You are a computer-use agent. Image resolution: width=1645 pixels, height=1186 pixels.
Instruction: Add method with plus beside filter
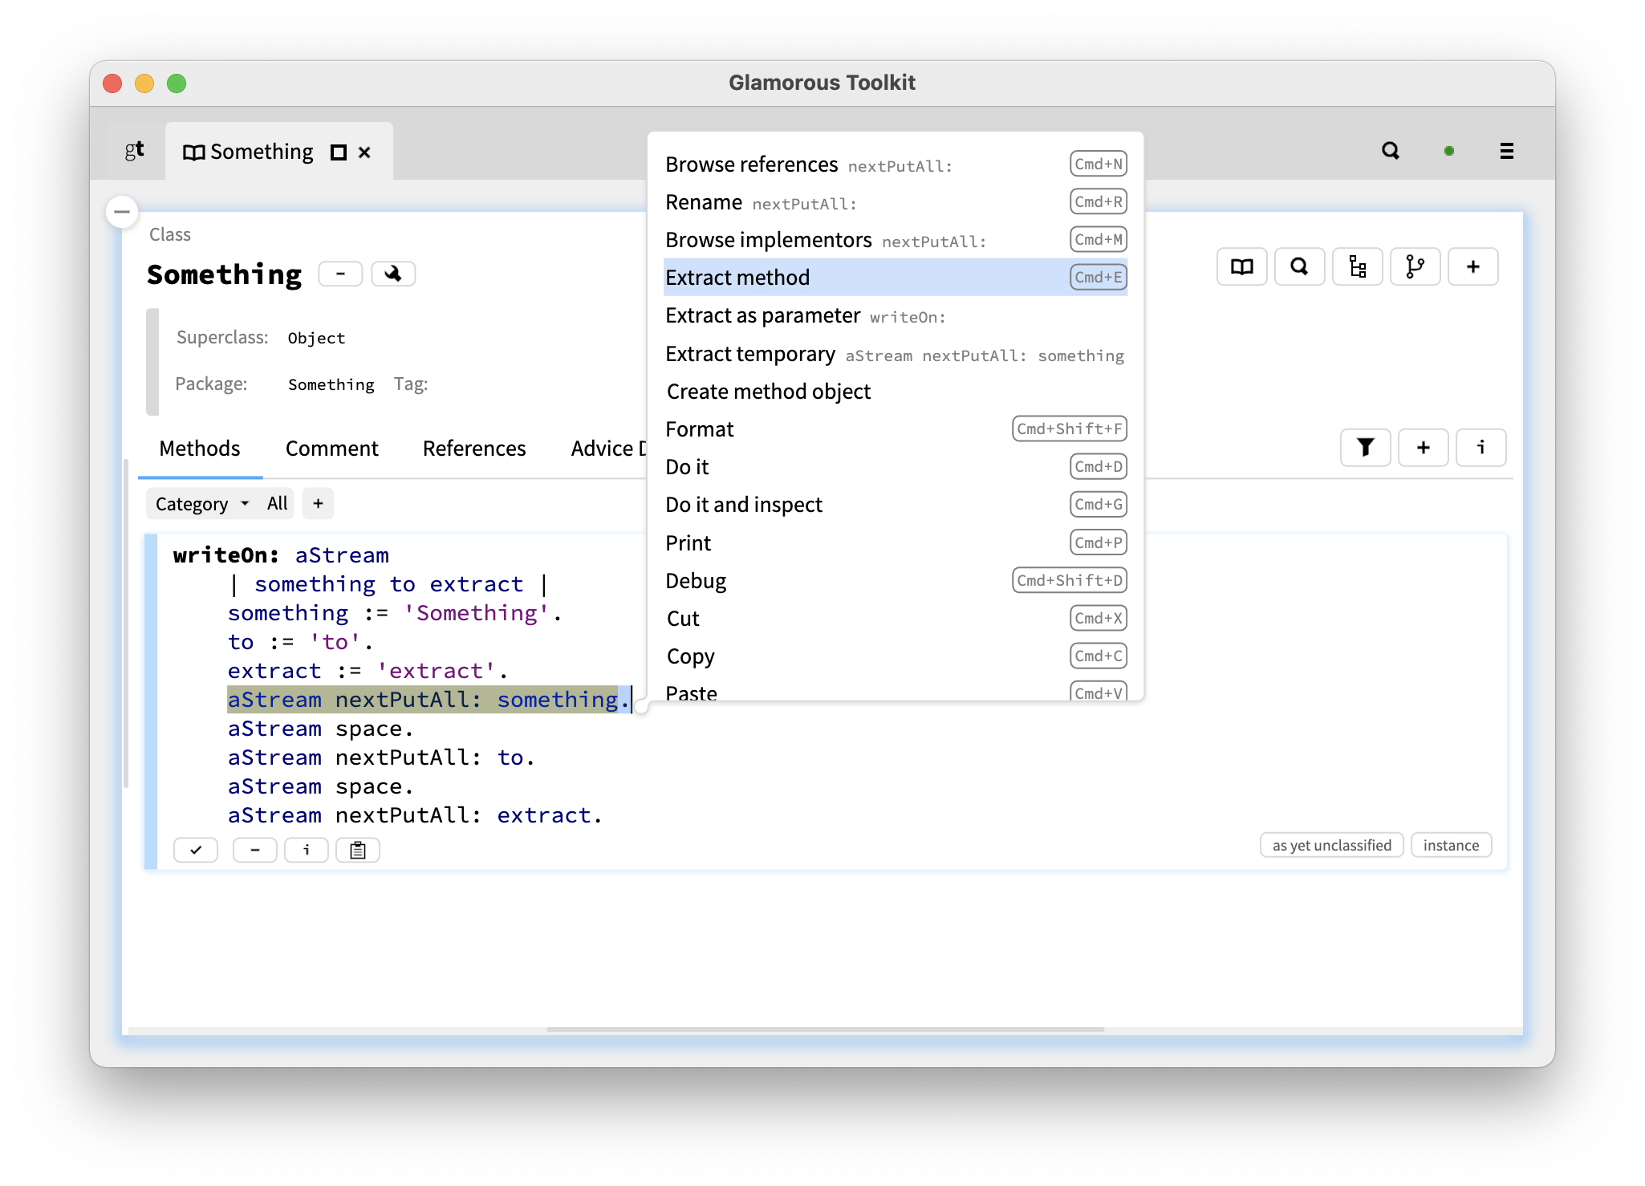pos(1424,447)
